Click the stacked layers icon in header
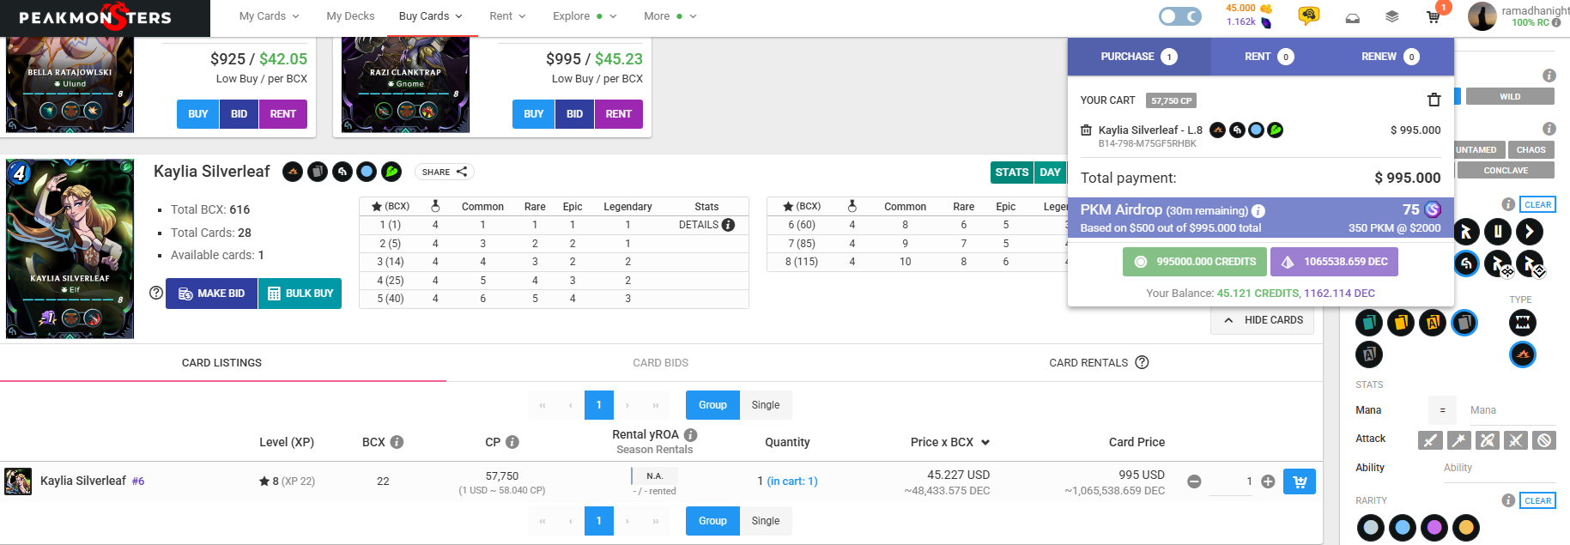The image size is (1570, 545). (1392, 16)
